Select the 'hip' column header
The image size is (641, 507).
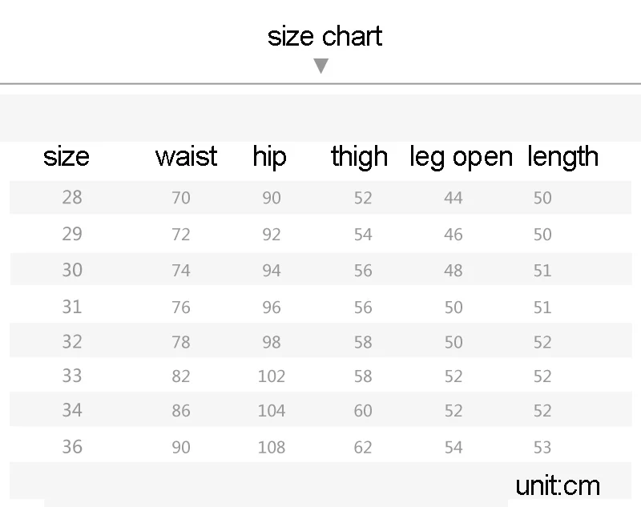(x=269, y=157)
